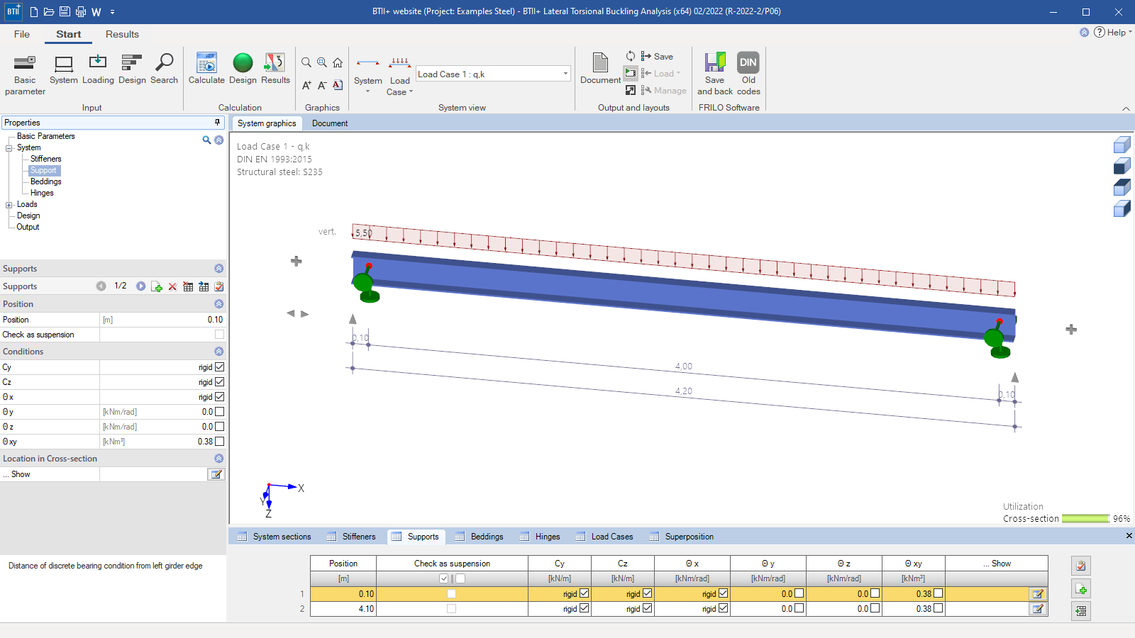Open the Help menu button
The width and height of the screenshot is (1135, 638).
[x=1112, y=32]
